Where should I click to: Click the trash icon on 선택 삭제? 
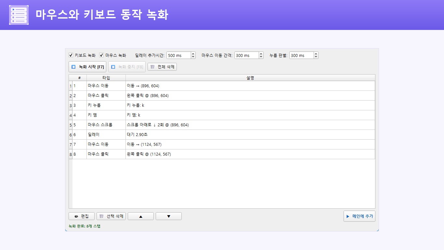click(101, 216)
